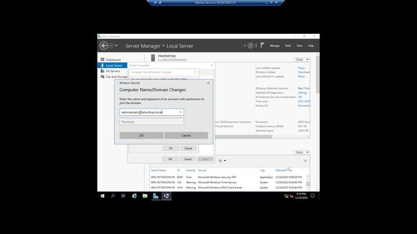Close the Computer Name/Domain Changes background window
The image size is (417, 234).
[x=195, y=72]
